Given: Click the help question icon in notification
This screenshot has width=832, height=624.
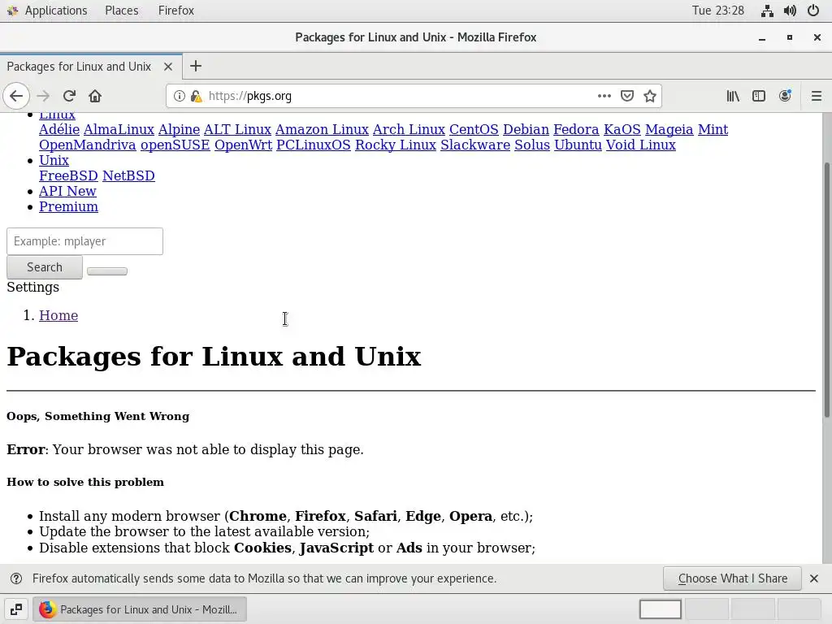Looking at the screenshot, I should click(16, 578).
